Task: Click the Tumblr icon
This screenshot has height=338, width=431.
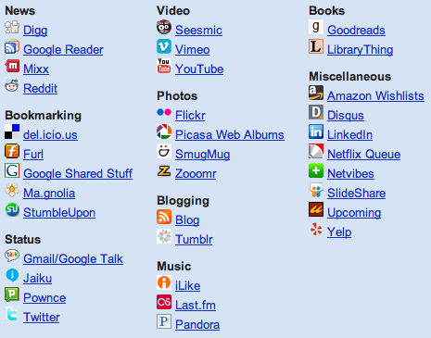Action: point(164,237)
